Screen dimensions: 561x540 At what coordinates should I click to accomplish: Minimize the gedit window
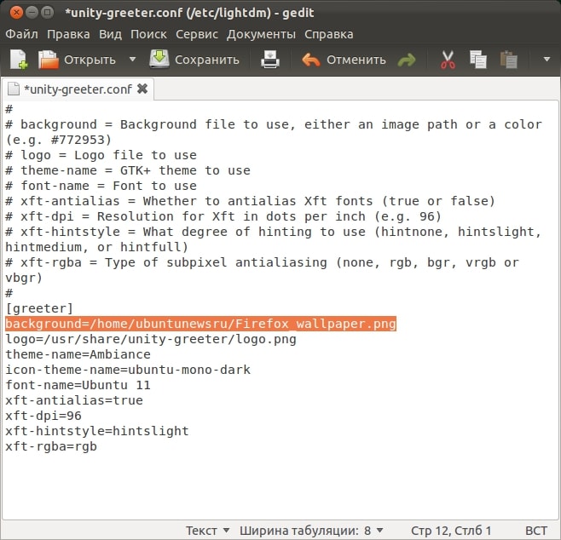(32, 13)
